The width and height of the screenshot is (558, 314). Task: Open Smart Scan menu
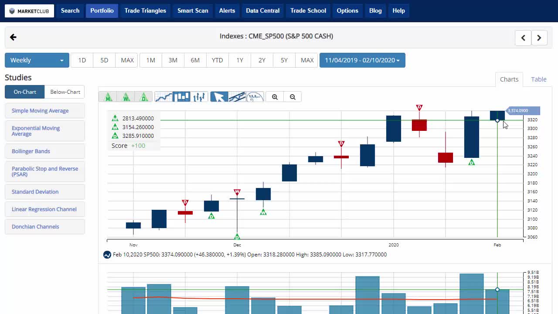click(193, 10)
